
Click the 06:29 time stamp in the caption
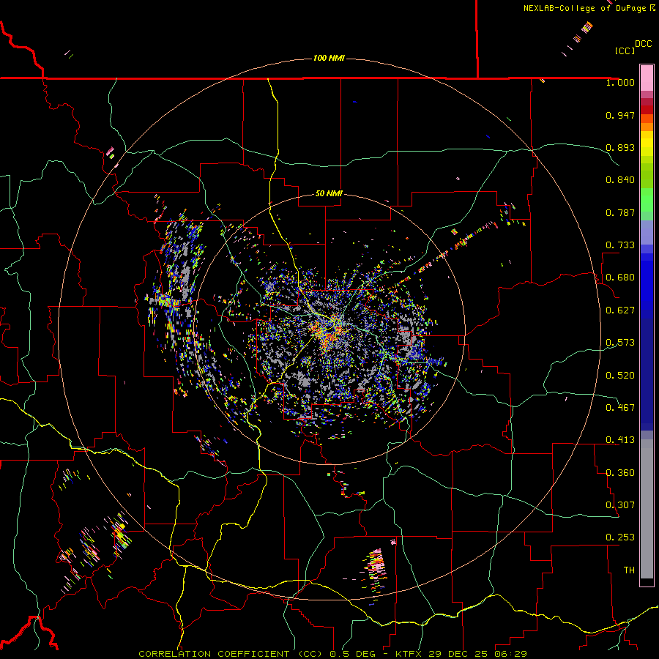coord(510,654)
